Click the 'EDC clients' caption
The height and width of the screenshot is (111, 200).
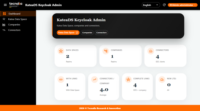[160, 62]
